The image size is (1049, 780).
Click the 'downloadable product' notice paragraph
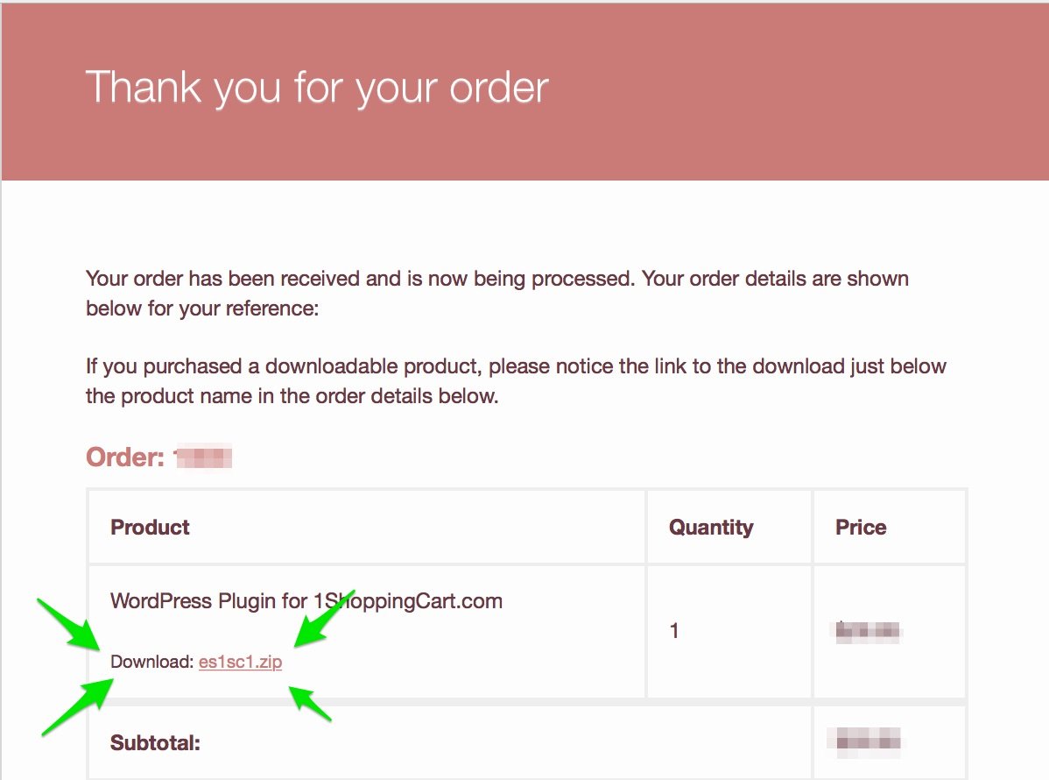click(x=516, y=381)
